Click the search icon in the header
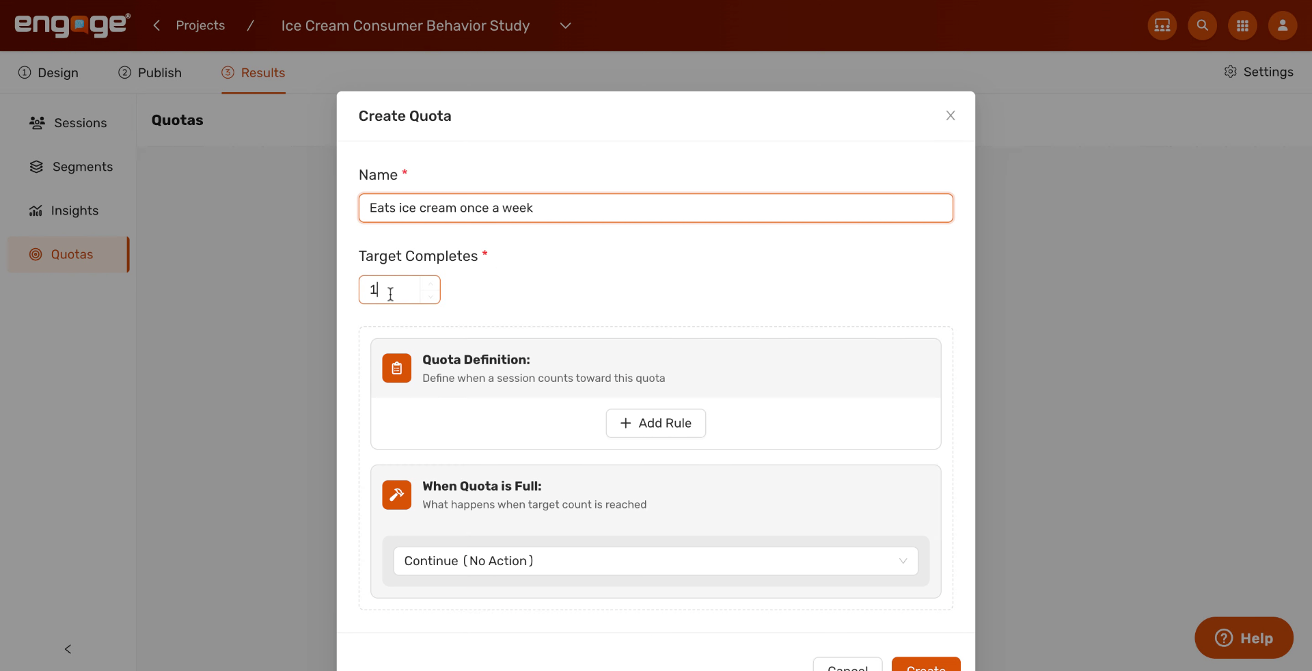Screen dimensions: 1312x671 [x=1203, y=25]
